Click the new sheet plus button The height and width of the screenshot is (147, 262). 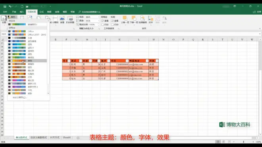coord(78,138)
